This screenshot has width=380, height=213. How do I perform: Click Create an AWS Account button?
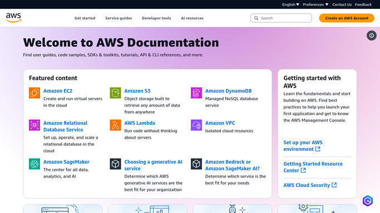[x=347, y=18]
